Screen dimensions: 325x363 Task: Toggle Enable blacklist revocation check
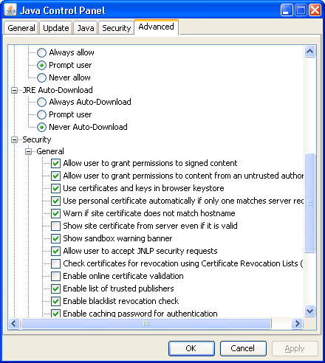(x=55, y=301)
